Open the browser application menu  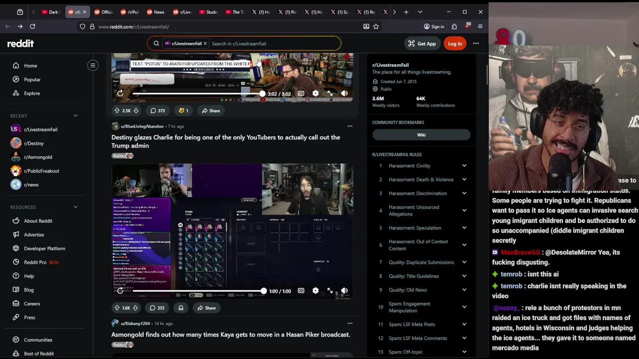click(480, 26)
